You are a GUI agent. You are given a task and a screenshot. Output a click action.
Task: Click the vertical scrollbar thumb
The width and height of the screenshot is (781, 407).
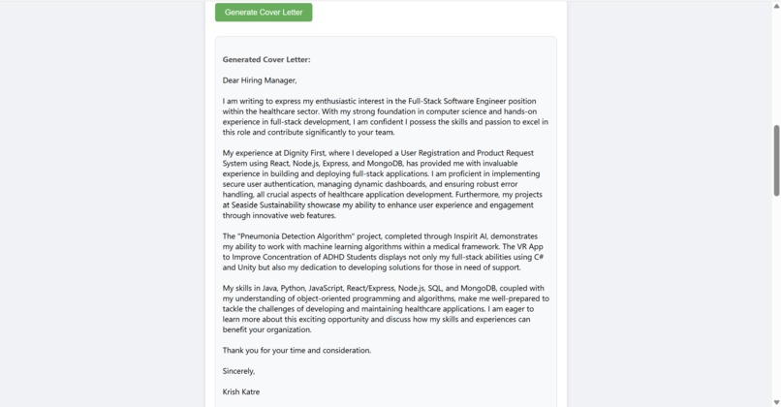coord(776,161)
